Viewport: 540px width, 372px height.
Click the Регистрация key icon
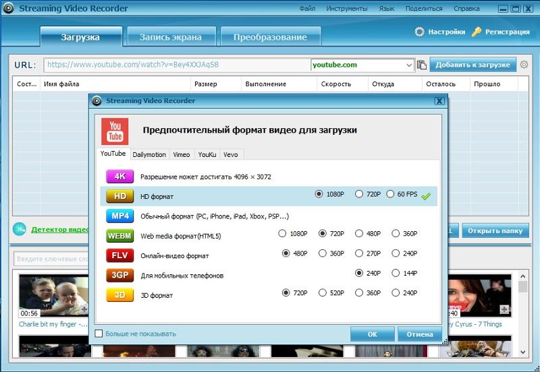tap(477, 32)
